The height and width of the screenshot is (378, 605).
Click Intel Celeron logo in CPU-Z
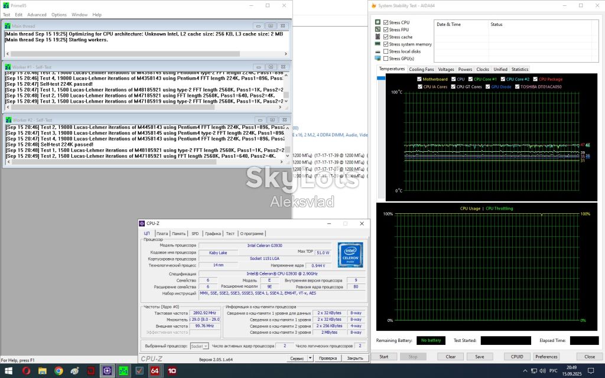point(350,255)
